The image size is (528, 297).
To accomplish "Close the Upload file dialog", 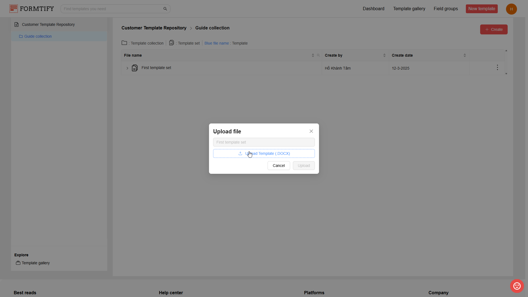I will click(311, 131).
